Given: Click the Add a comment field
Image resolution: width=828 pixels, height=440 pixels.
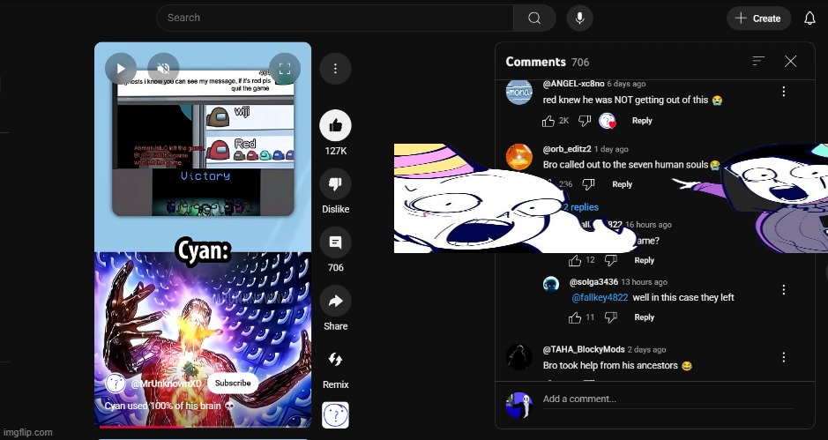Looking at the screenshot, I should (668, 399).
